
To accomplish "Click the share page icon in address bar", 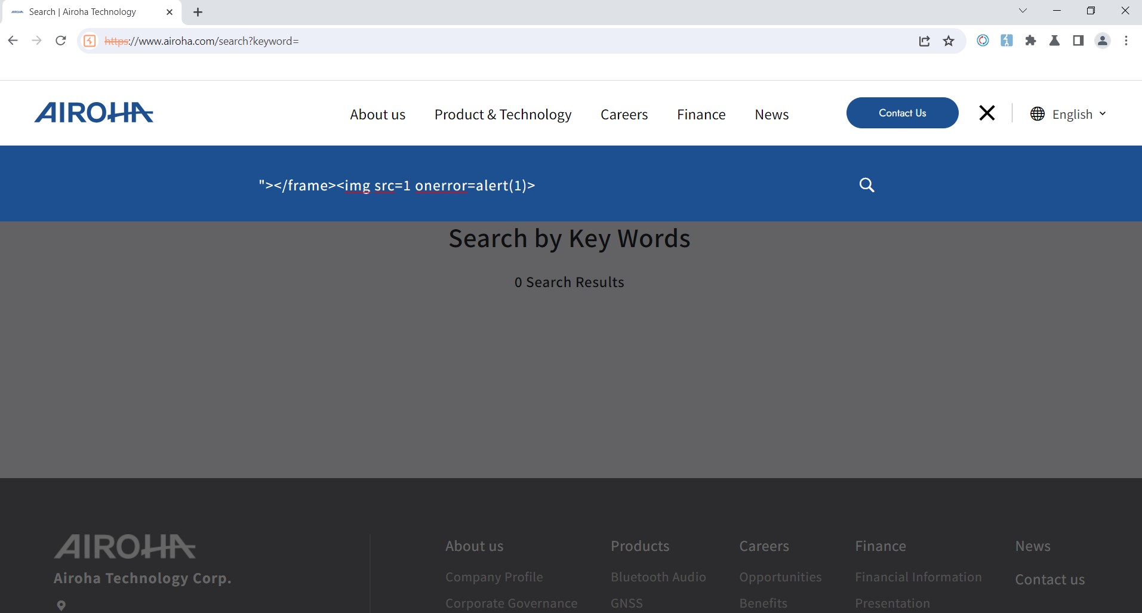I will [924, 41].
